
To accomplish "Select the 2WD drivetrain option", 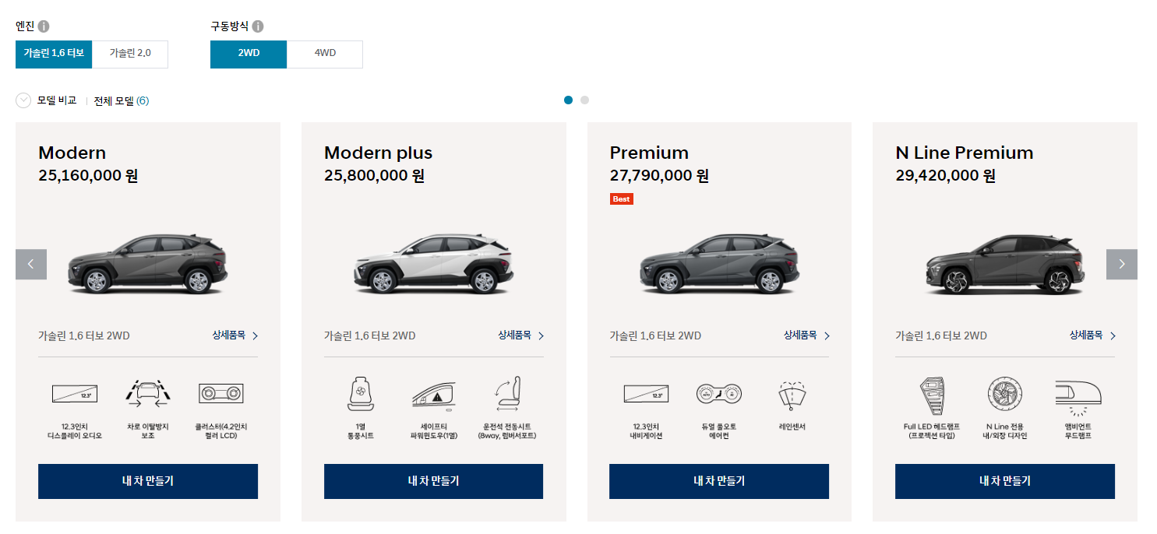I will pos(248,54).
